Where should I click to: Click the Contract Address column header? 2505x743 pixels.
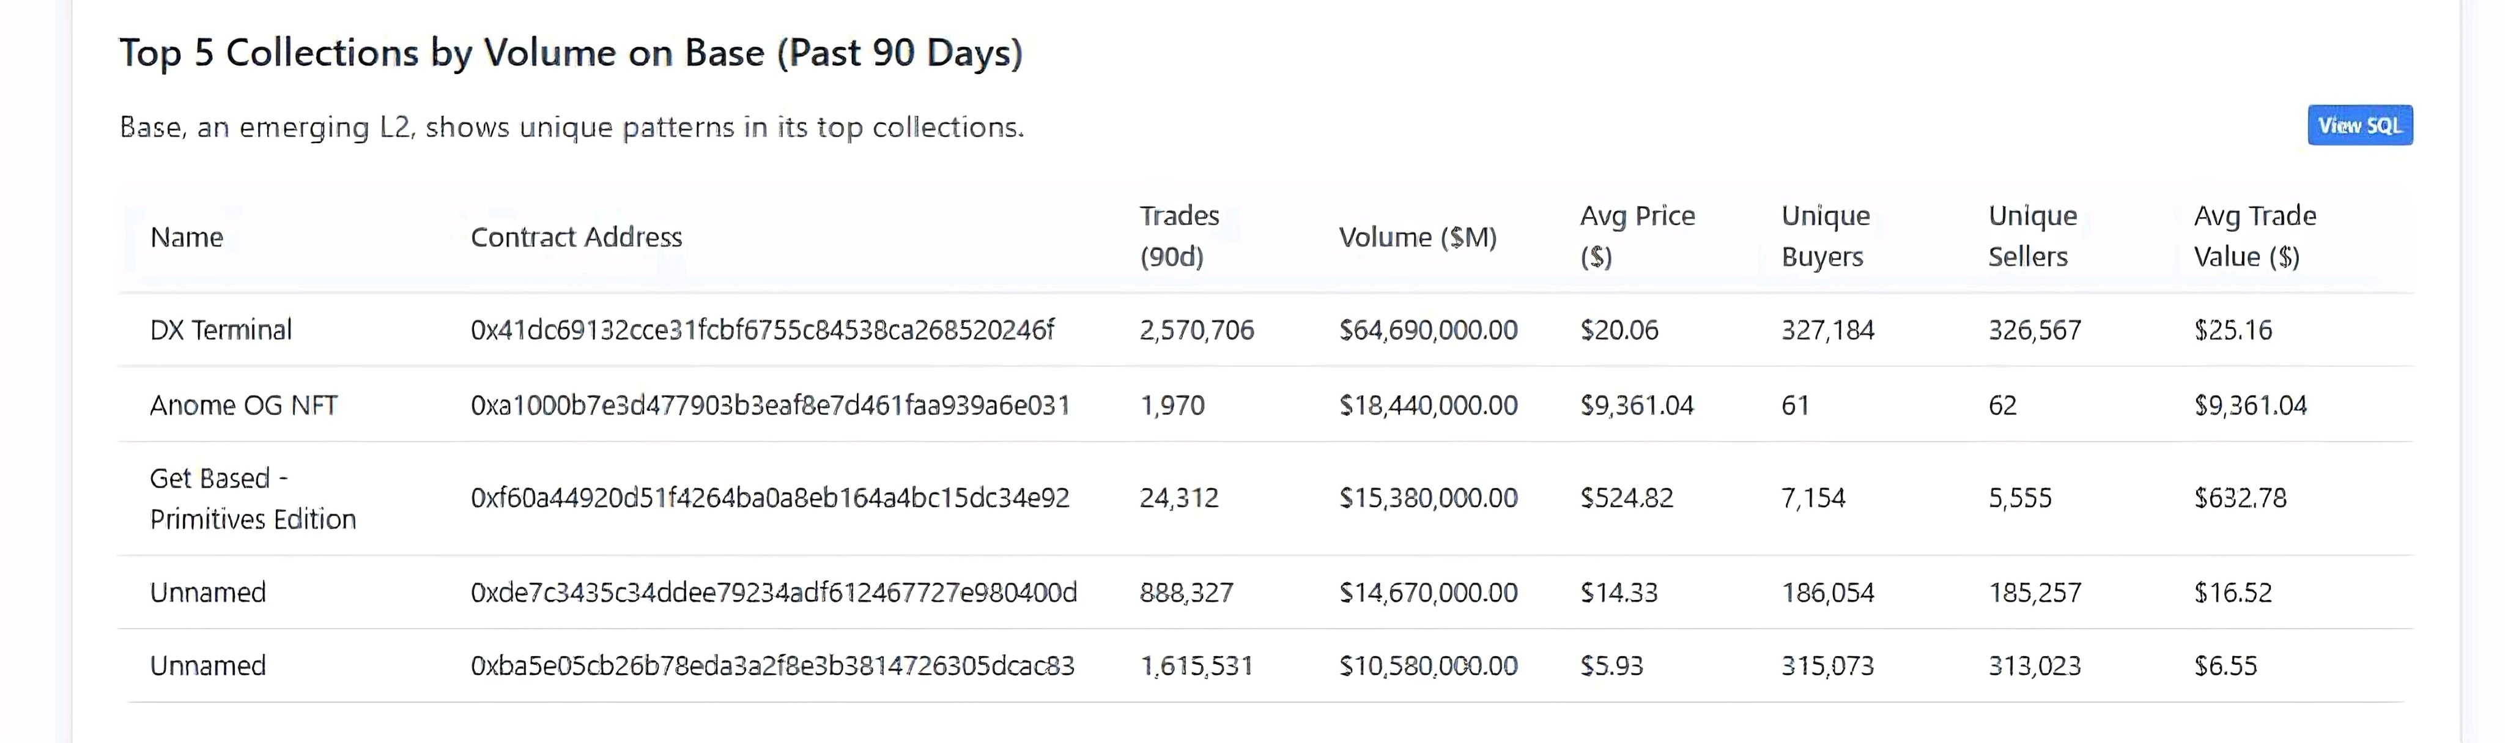pyautogui.click(x=575, y=237)
